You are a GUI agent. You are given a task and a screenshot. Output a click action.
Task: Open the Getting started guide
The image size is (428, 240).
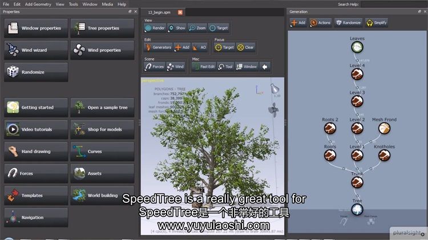click(36, 107)
